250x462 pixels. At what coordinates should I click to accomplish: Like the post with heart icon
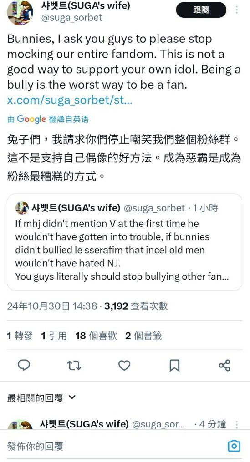pyautogui.click(x=124, y=365)
